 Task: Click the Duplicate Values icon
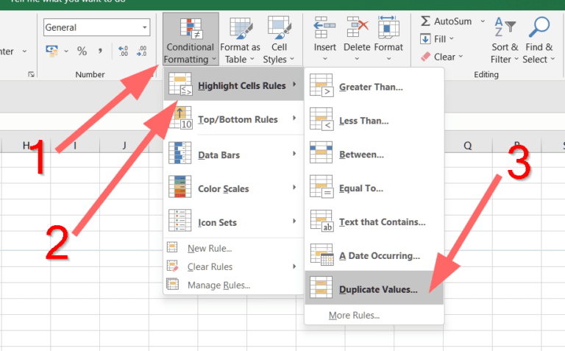[321, 288]
